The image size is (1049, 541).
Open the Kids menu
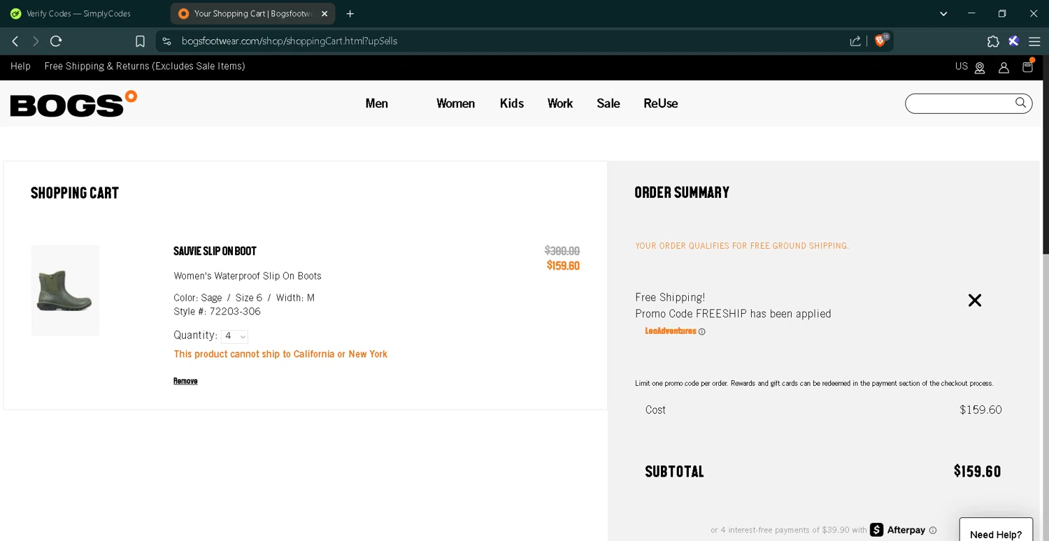[512, 103]
